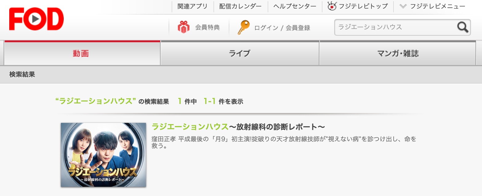
Task: Click the 窪田正孝 description text of the result
Action: pos(284,142)
